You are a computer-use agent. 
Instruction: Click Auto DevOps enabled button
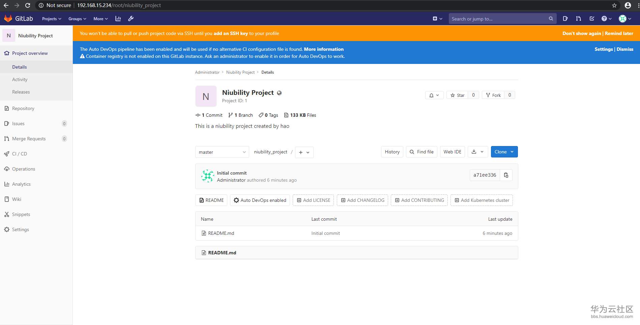260,200
